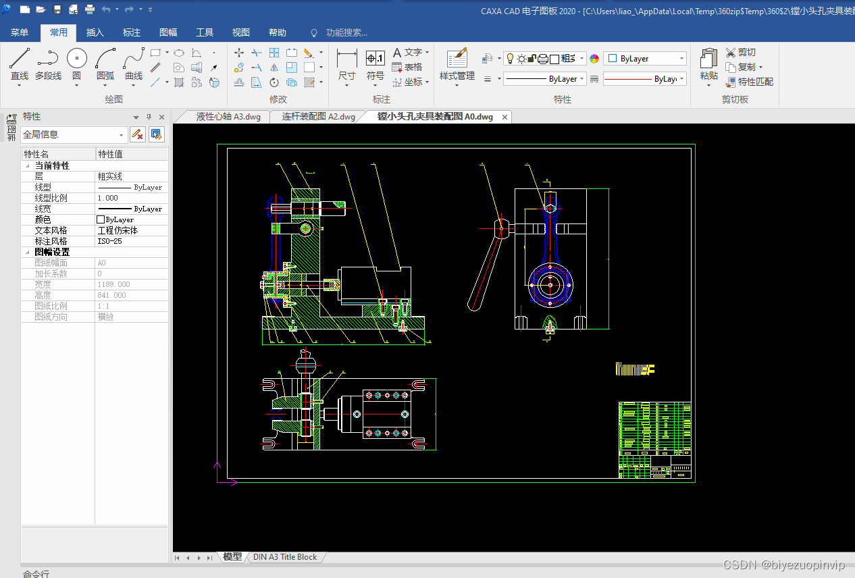Click the 剪切 cut button
855x578 pixels.
click(741, 52)
